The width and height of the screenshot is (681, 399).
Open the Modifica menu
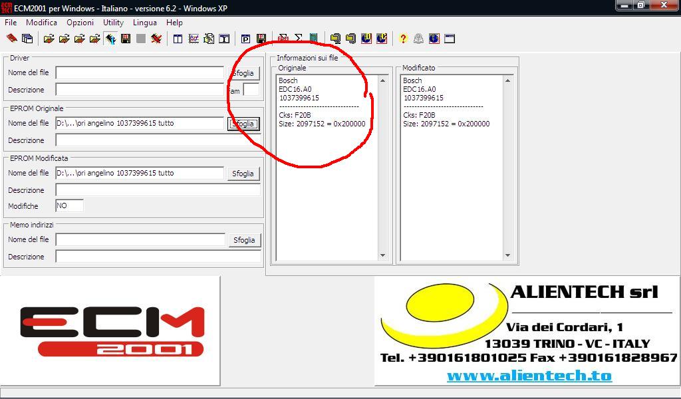[x=42, y=23]
